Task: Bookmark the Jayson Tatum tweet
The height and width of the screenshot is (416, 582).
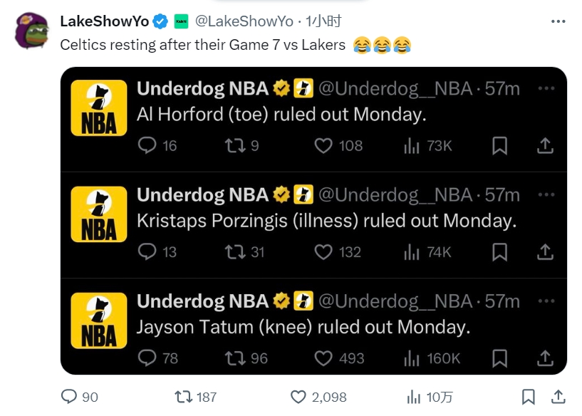Action: tap(500, 358)
